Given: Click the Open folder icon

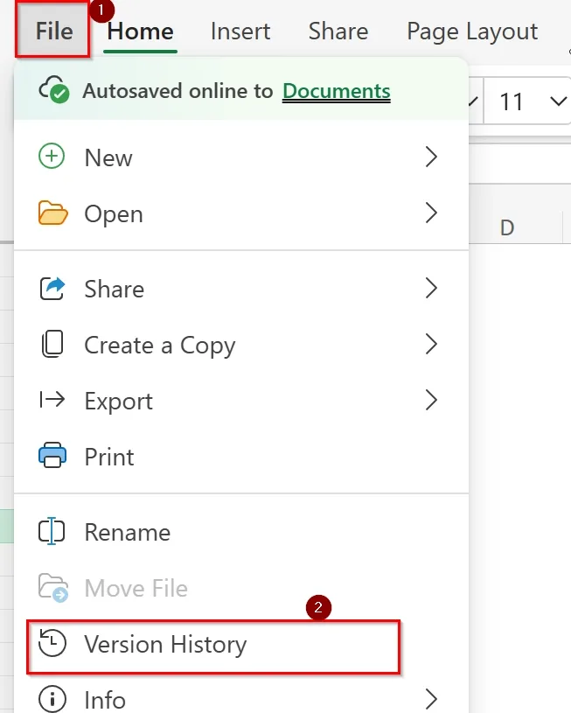Looking at the screenshot, I should 52,213.
